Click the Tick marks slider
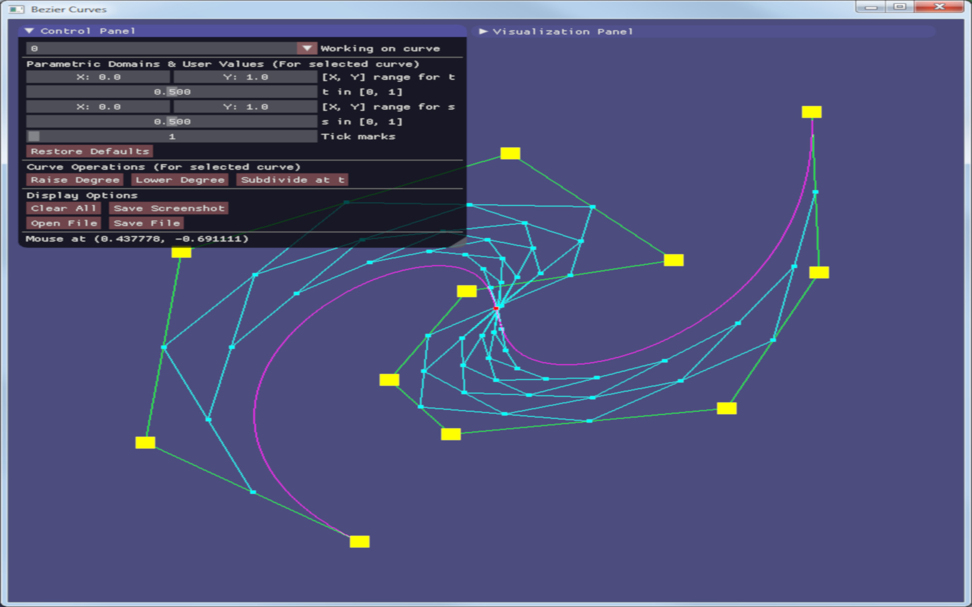 (x=172, y=137)
